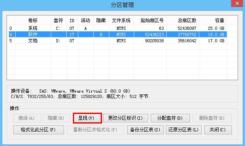Click the 盘符 column header
Viewport: 245px width, 146px height.
(58, 20)
